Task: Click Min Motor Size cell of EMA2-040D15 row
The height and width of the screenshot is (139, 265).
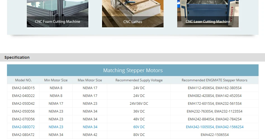Action: coord(56,88)
